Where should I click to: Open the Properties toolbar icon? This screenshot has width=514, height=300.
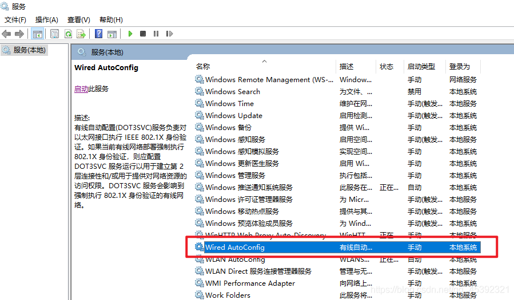click(55, 34)
